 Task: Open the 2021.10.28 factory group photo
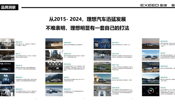click(x=102, y=55)
